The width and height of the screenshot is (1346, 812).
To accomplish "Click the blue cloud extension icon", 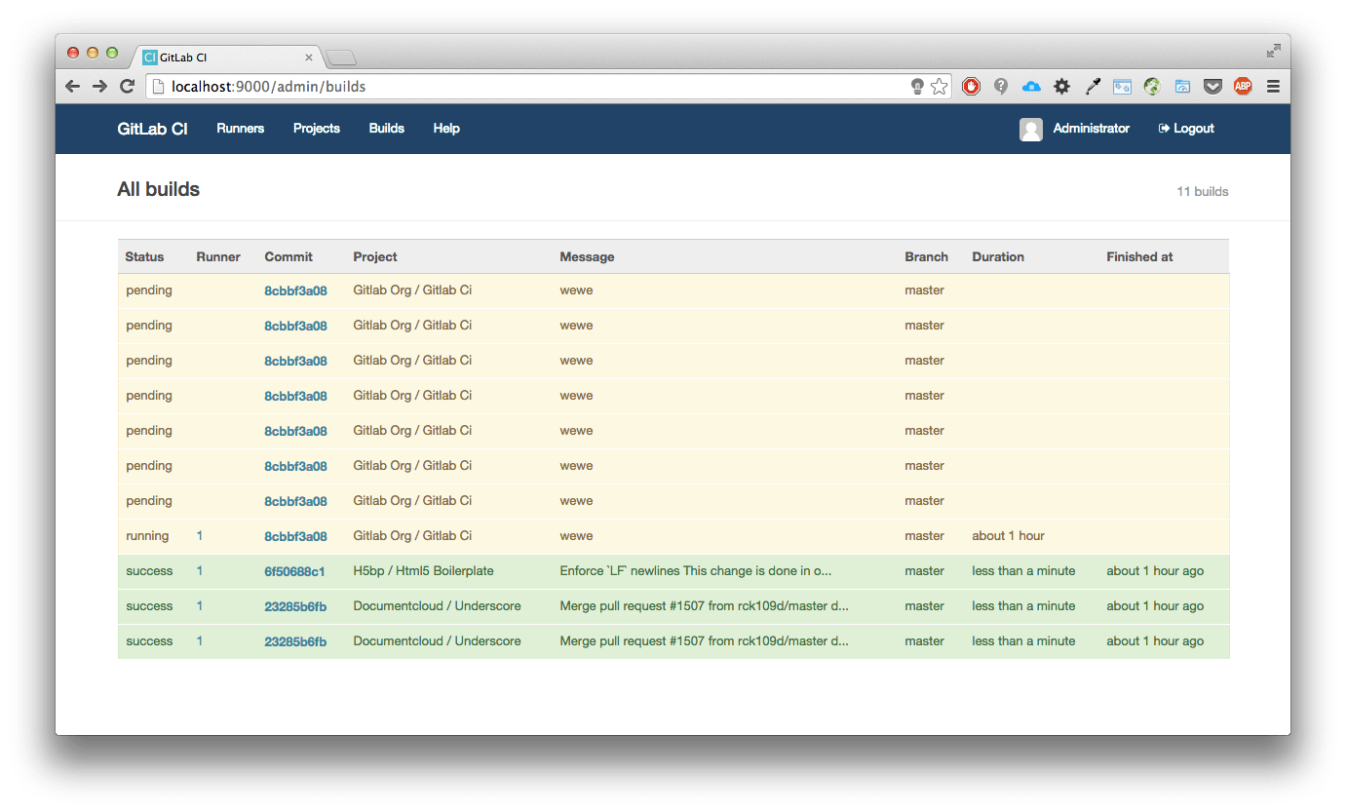I will 1031,87.
